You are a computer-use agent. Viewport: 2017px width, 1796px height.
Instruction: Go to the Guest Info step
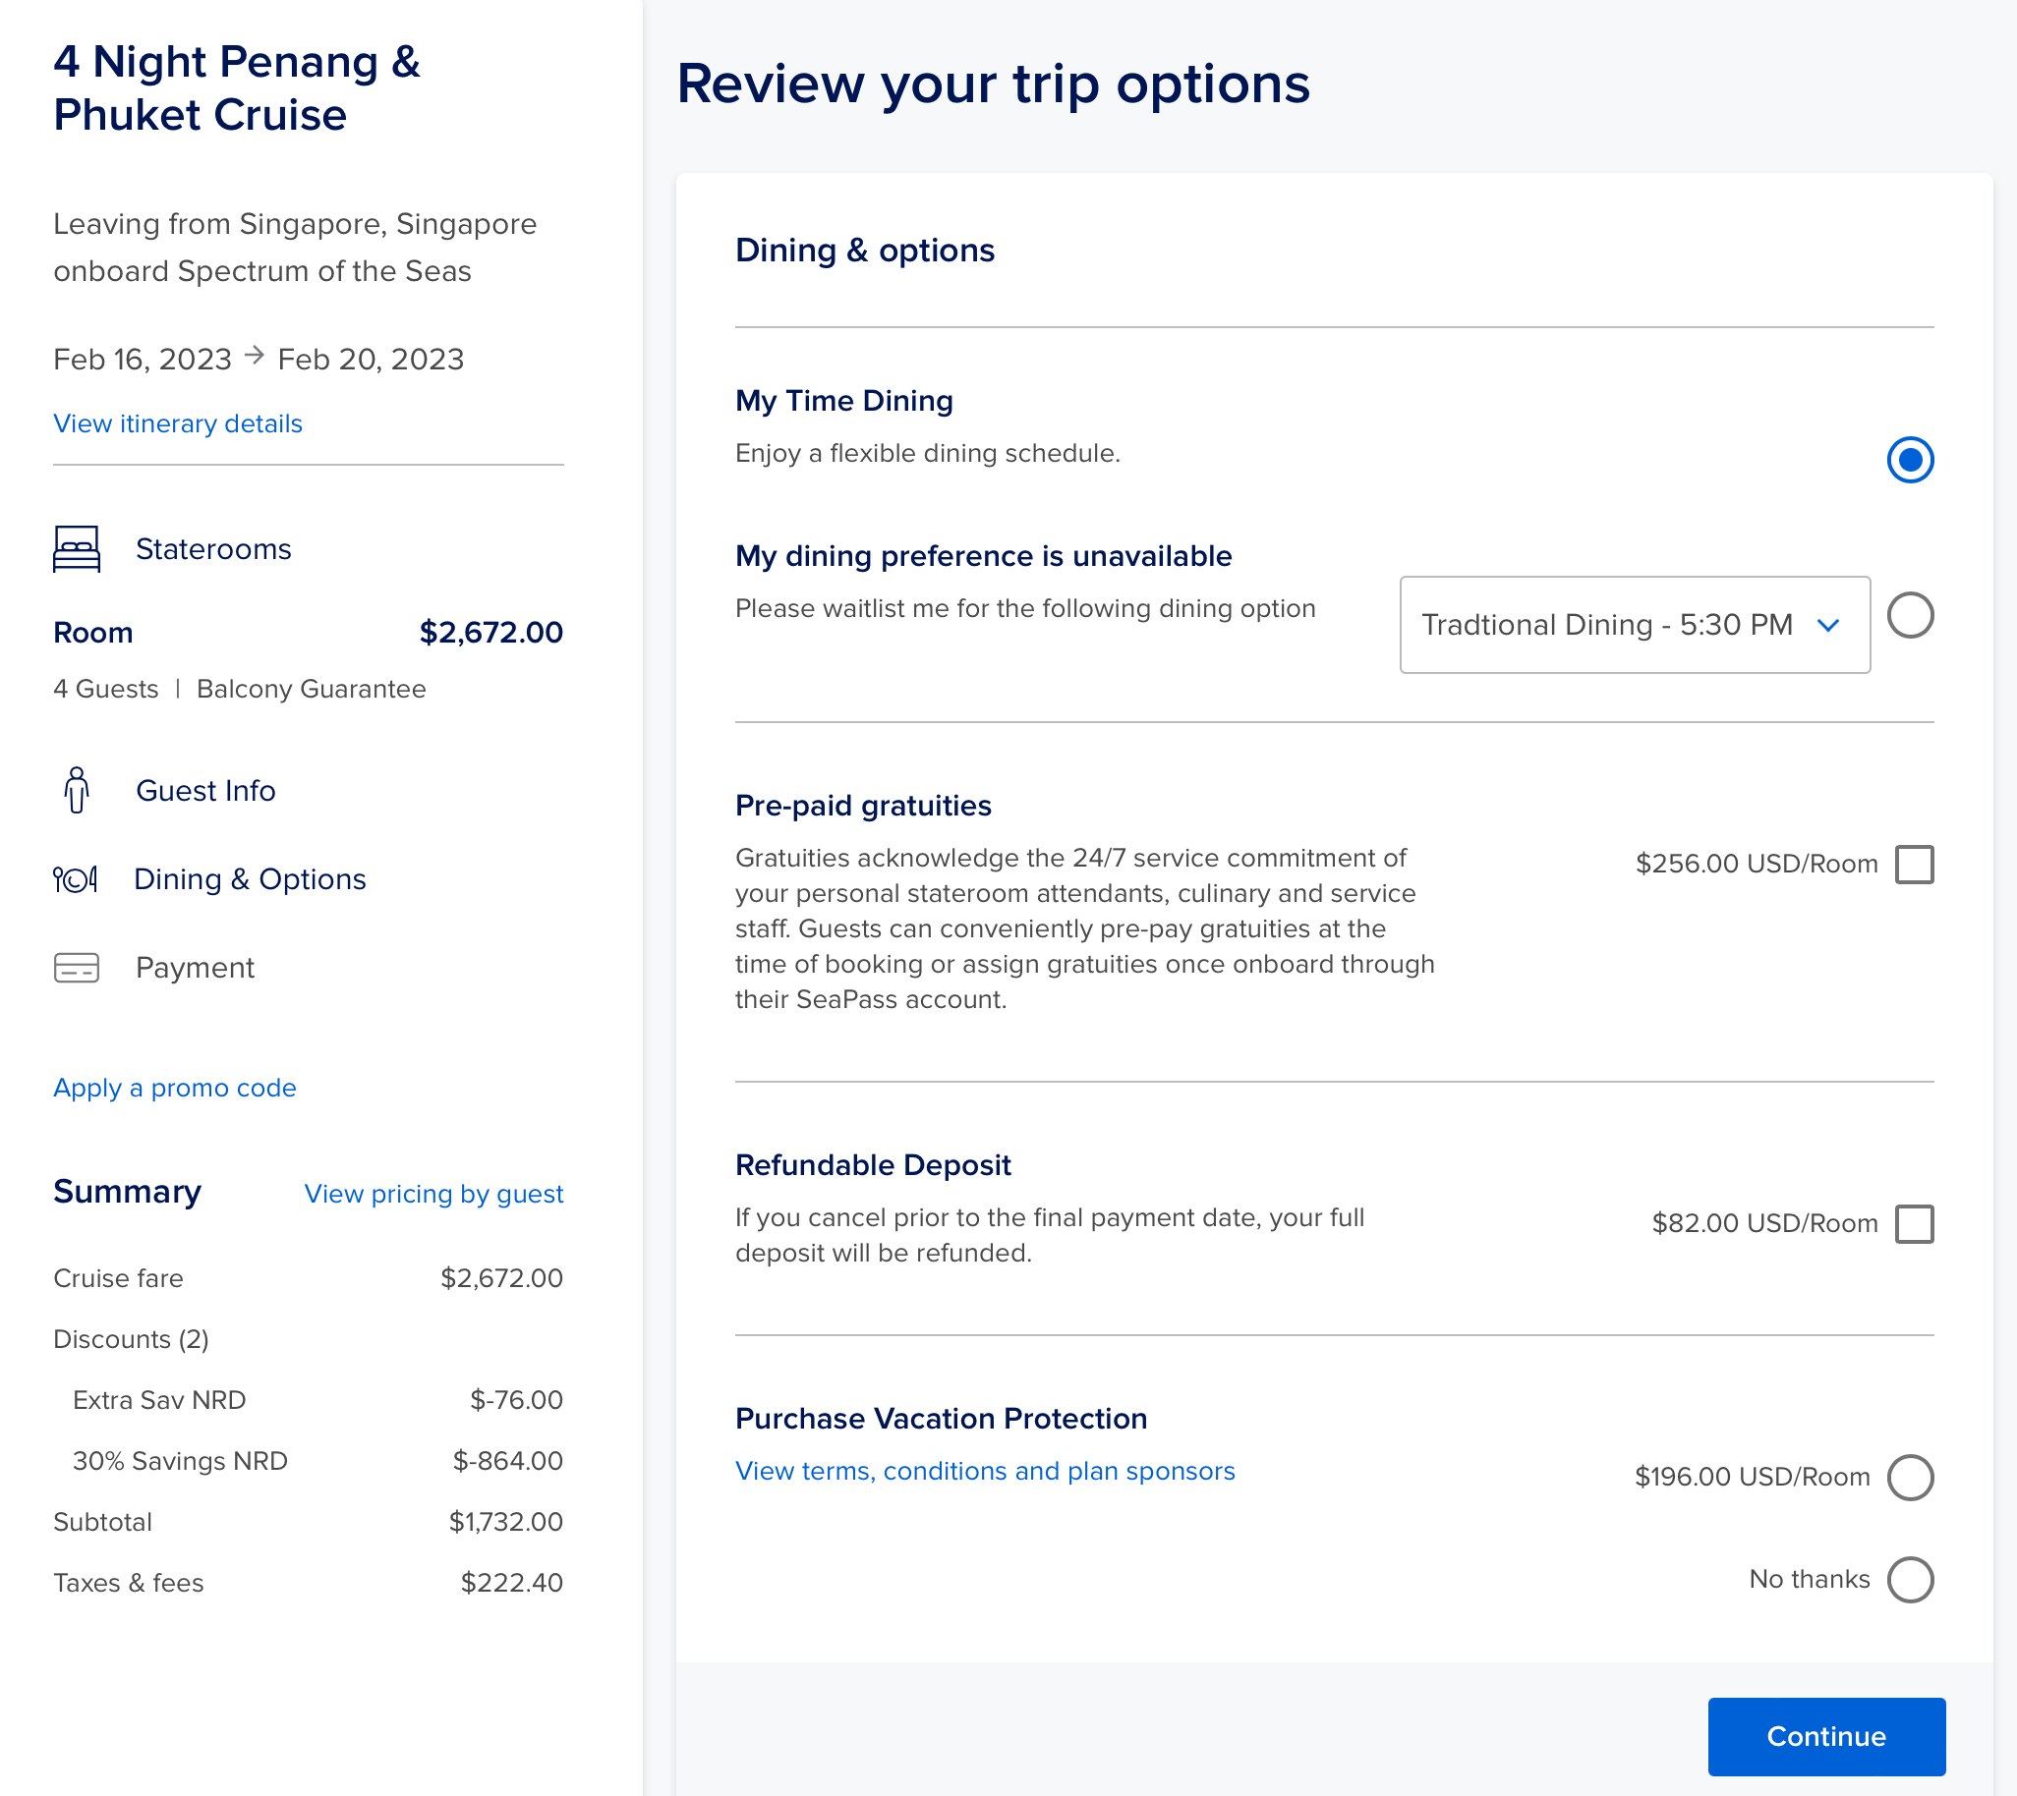click(x=205, y=791)
